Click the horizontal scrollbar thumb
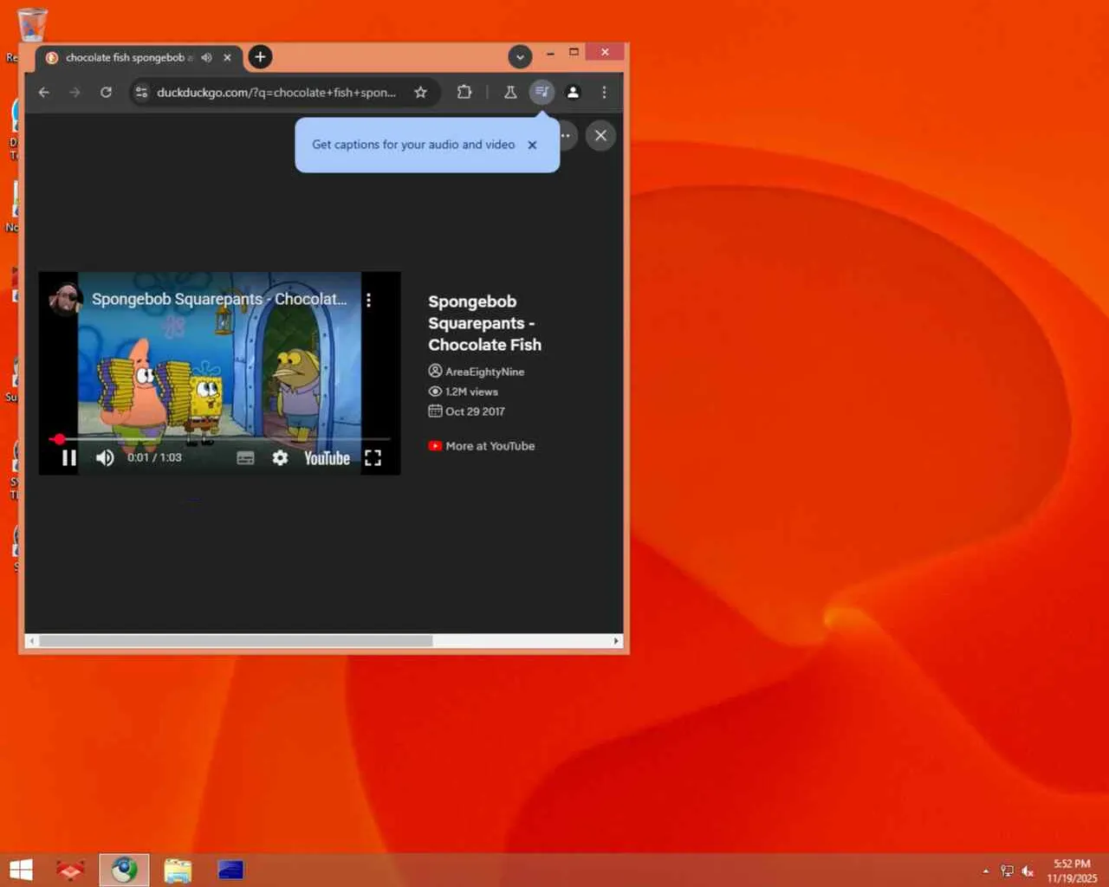 pyautogui.click(x=236, y=641)
